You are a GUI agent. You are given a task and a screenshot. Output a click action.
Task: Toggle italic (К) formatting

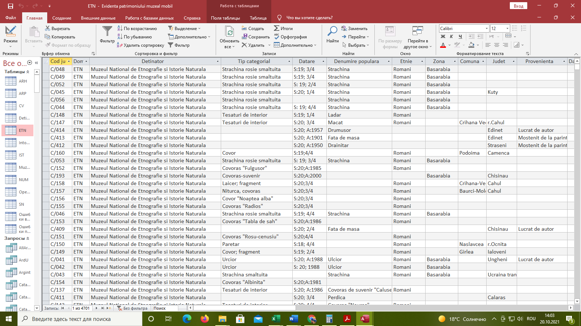[451, 36]
